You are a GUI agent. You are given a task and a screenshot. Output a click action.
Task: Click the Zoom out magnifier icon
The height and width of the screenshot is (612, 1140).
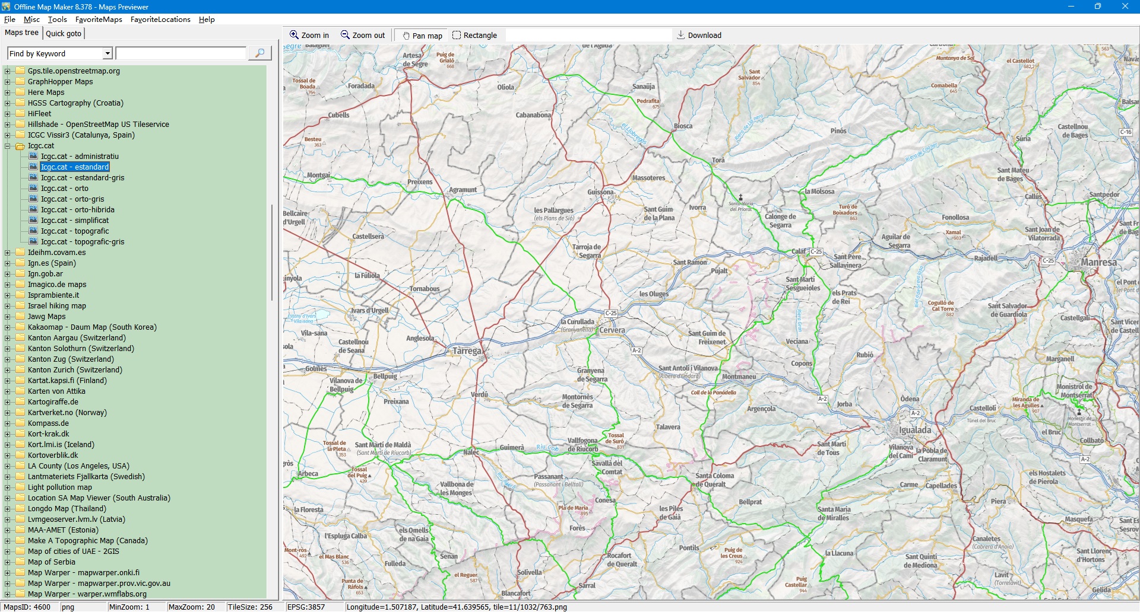(345, 35)
